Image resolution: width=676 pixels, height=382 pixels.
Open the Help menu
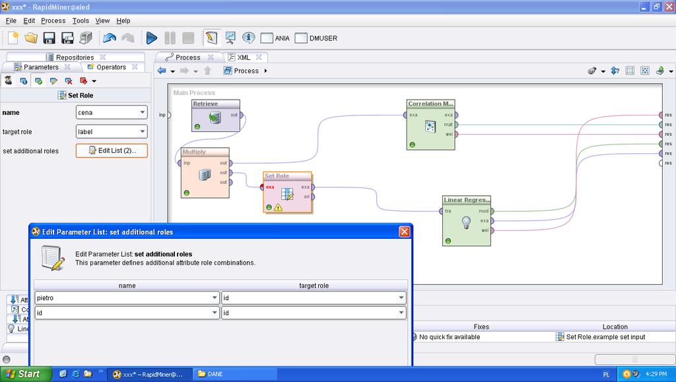tap(123, 20)
